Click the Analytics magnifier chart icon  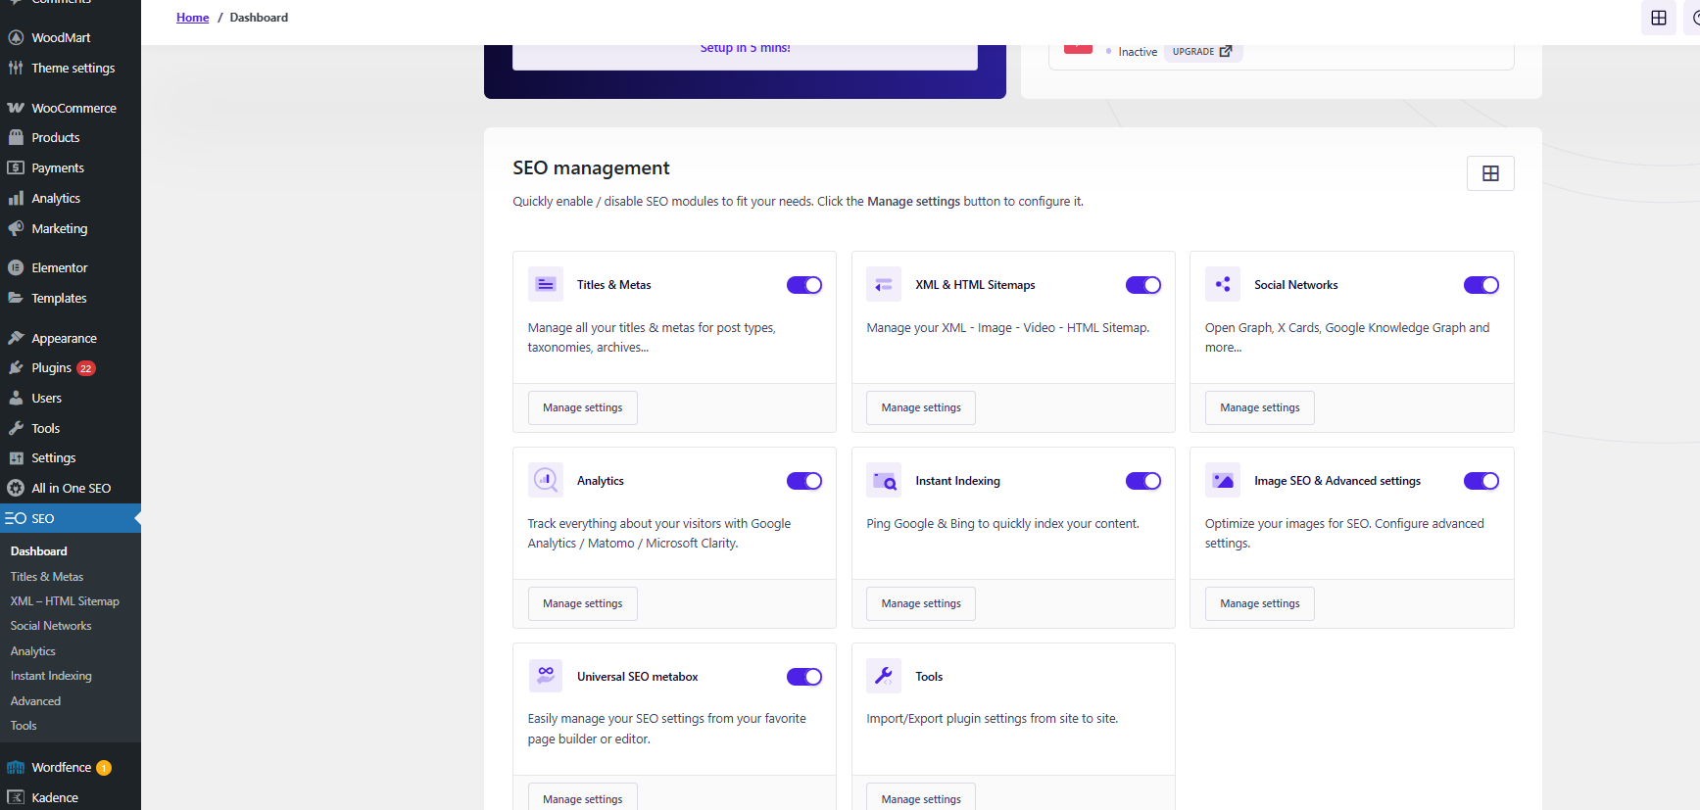coord(545,481)
